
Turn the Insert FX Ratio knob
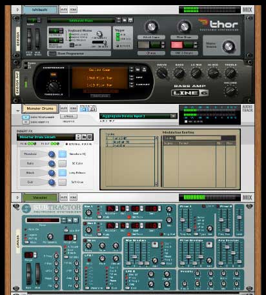(x=52, y=163)
